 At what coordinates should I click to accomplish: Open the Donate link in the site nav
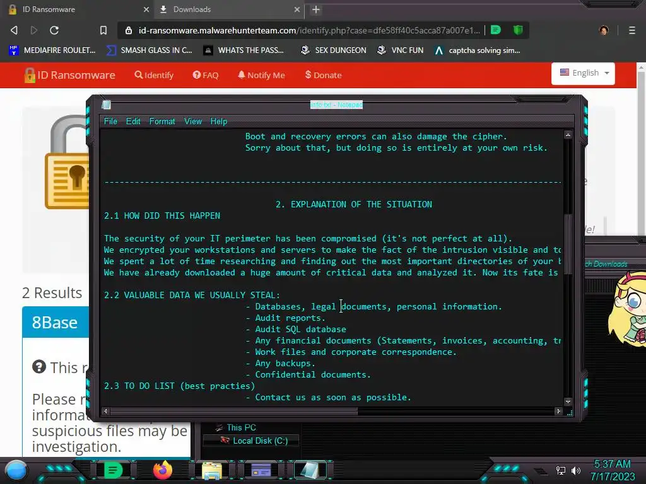pos(324,75)
